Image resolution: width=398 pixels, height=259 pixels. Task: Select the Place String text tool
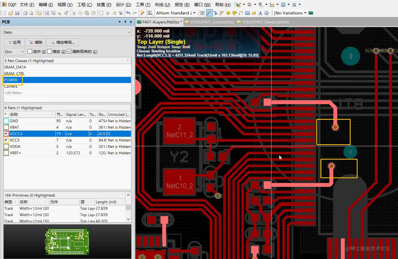point(260,13)
